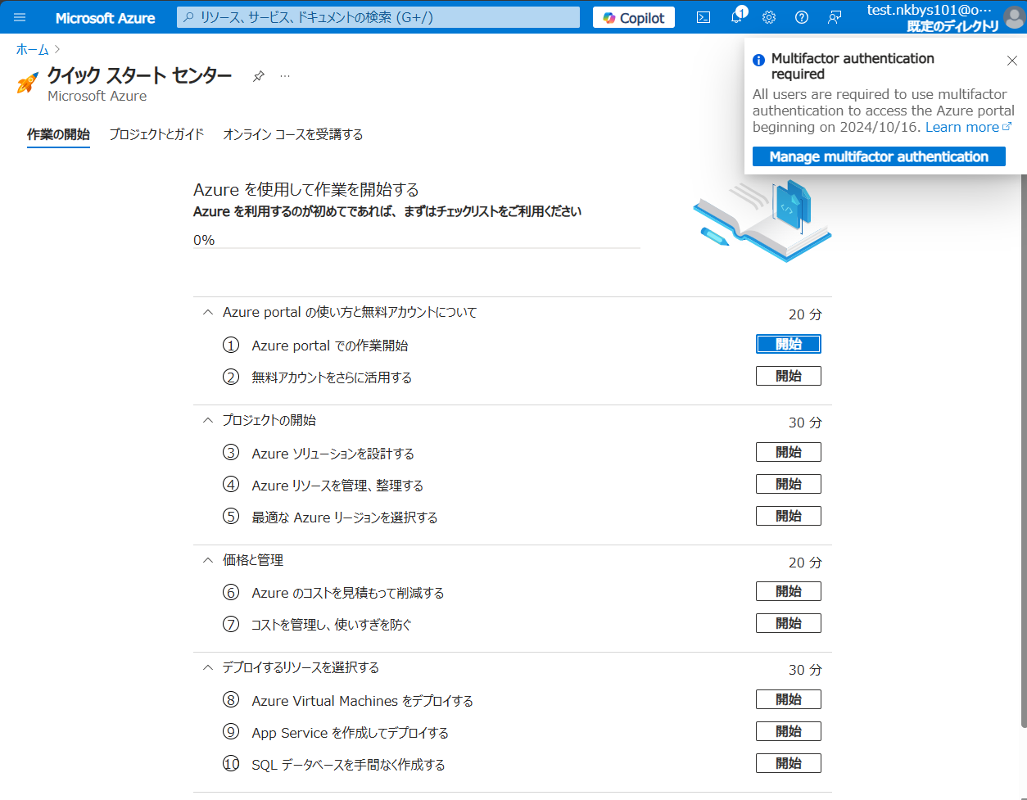Image resolution: width=1027 pixels, height=800 pixels.
Task: Click the user account avatar
Action: click(1014, 17)
